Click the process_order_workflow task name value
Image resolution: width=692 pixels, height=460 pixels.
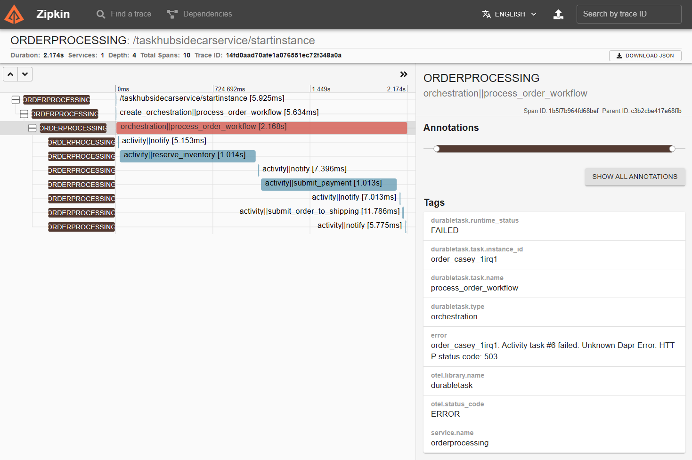click(x=474, y=288)
